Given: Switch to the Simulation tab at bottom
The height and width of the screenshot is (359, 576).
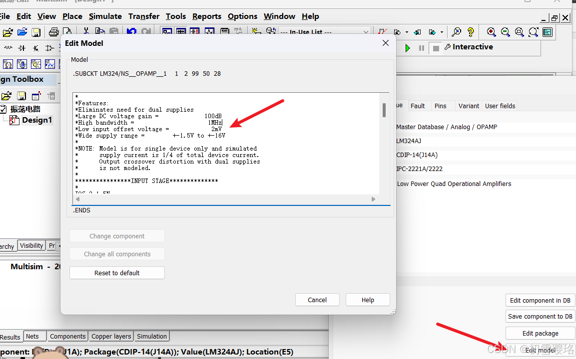Looking at the screenshot, I should click(x=152, y=336).
